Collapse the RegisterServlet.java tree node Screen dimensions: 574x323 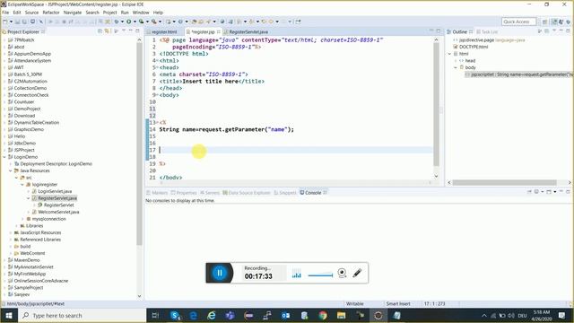point(28,198)
